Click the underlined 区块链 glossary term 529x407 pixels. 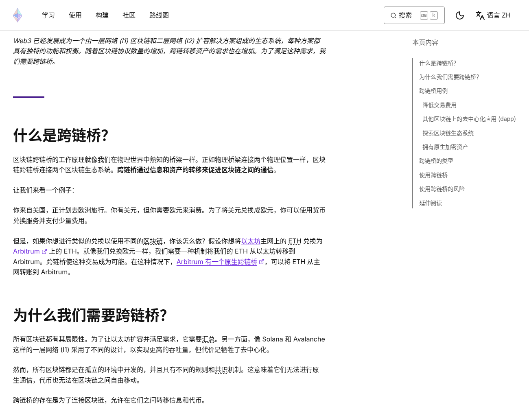(x=153, y=241)
